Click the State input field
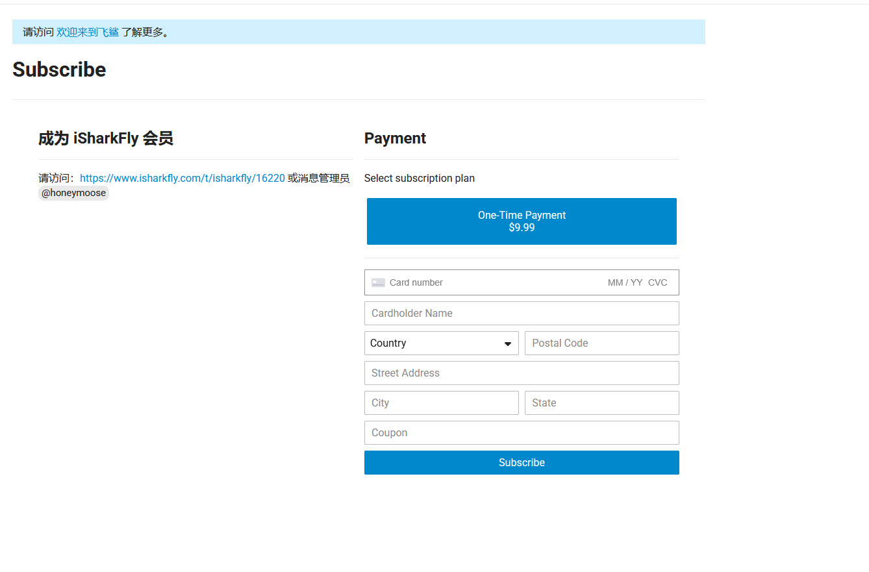The width and height of the screenshot is (869, 572). click(602, 403)
